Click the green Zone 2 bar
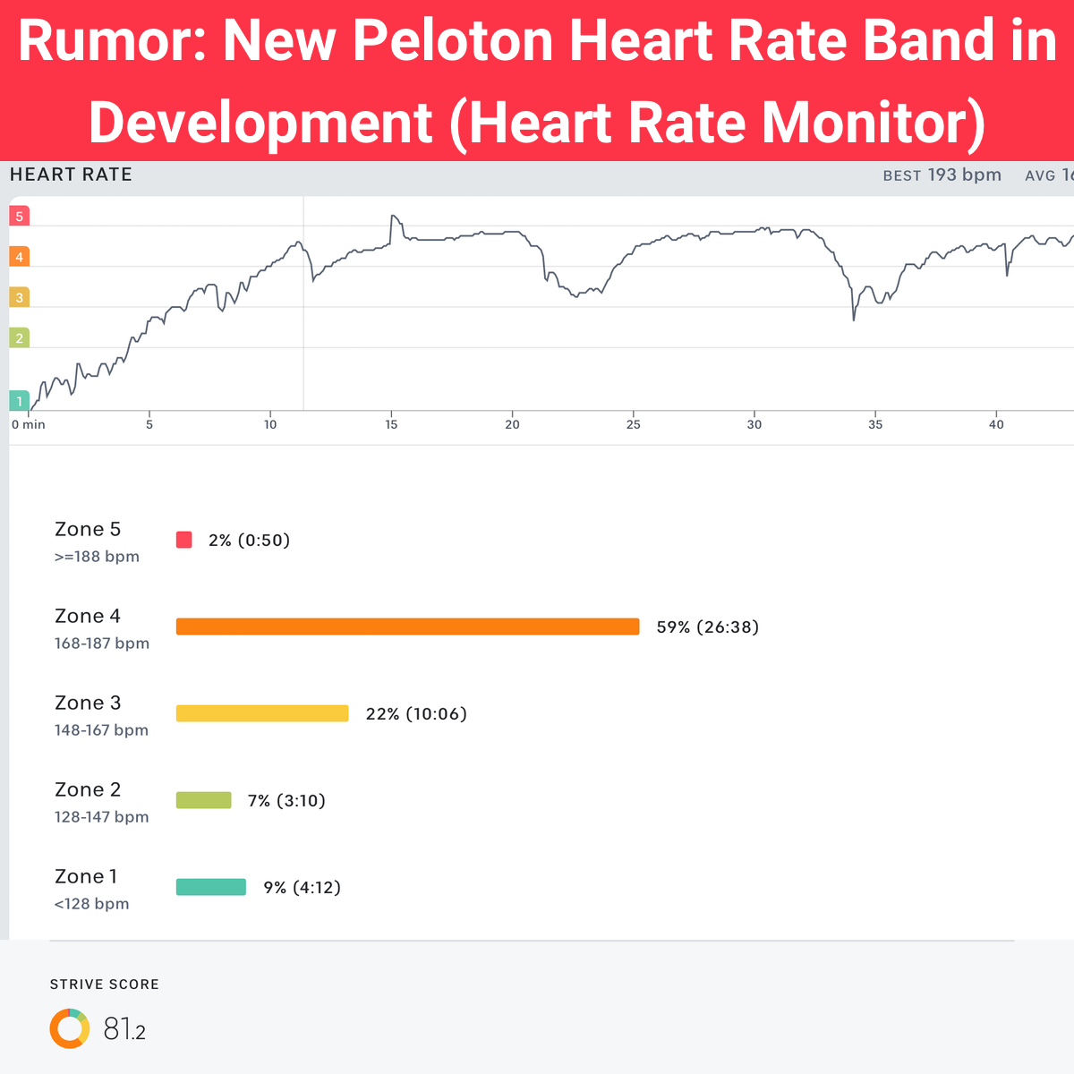Image resolution: width=1074 pixels, height=1074 pixels. click(204, 800)
